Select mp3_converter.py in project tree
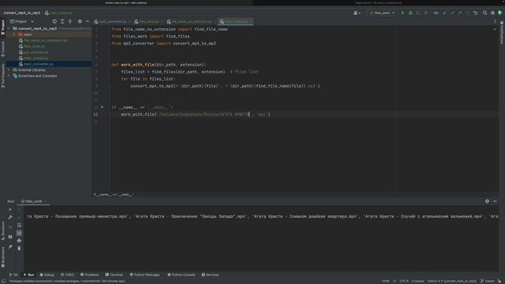The height and width of the screenshot is (284, 505). pyautogui.click(x=36, y=64)
